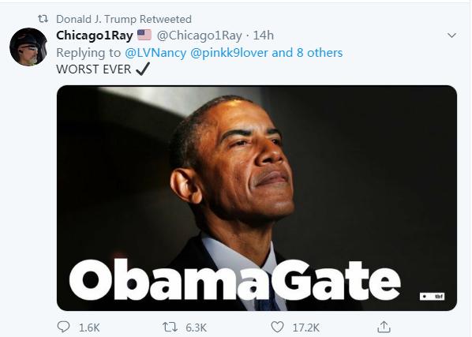The image size is (472, 337).
Task: Click the @Chicago1Ray handle
Action: (199, 36)
